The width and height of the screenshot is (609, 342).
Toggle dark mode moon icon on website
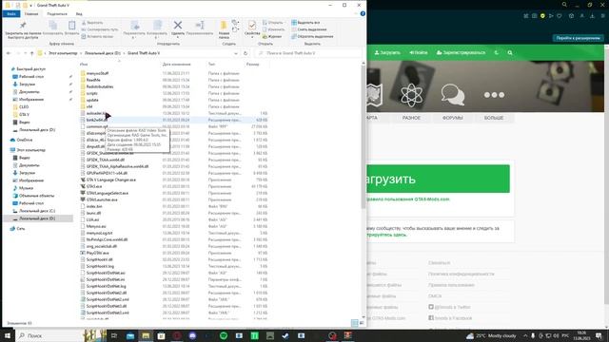(x=497, y=53)
